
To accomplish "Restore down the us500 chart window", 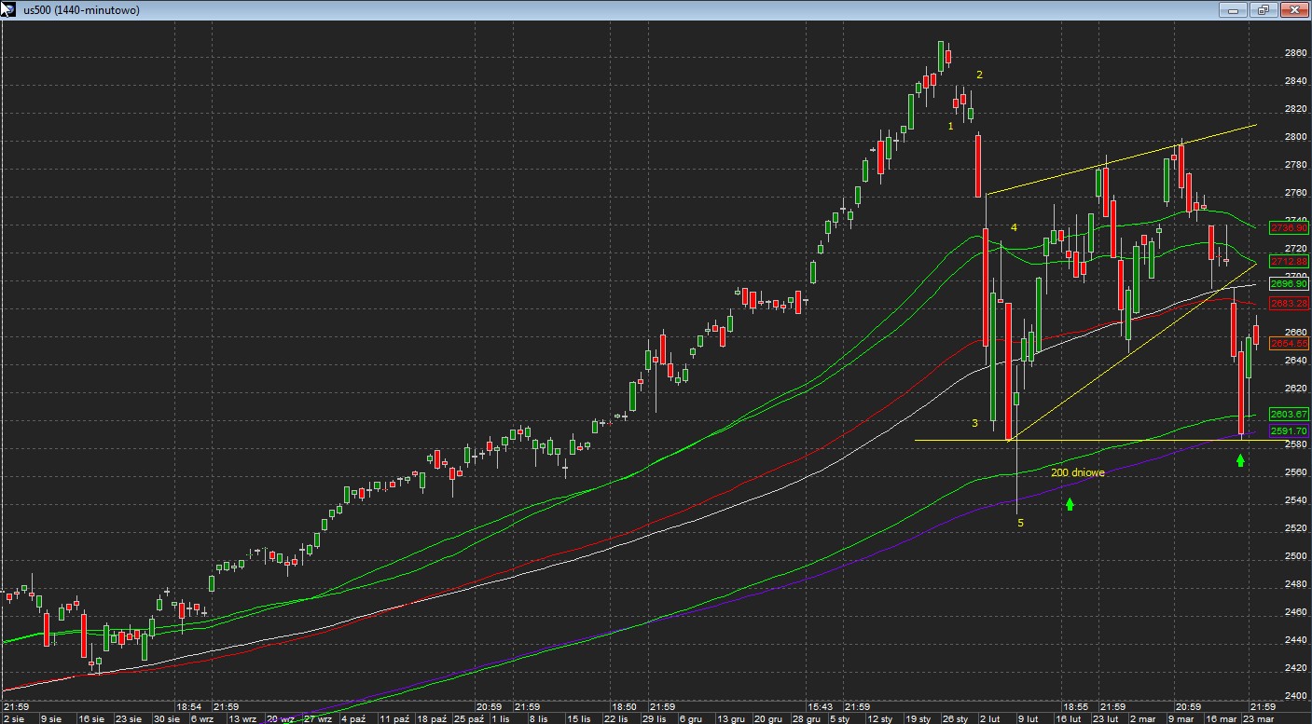I will [x=1264, y=10].
